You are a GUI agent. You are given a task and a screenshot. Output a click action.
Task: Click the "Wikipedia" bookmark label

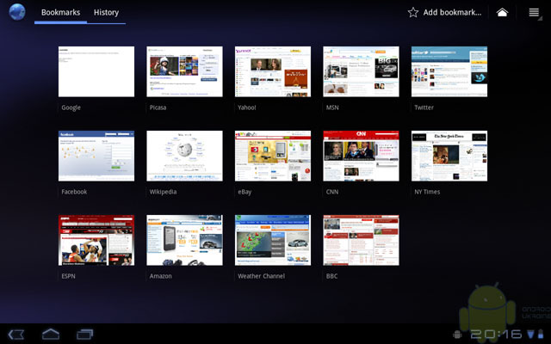163,192
